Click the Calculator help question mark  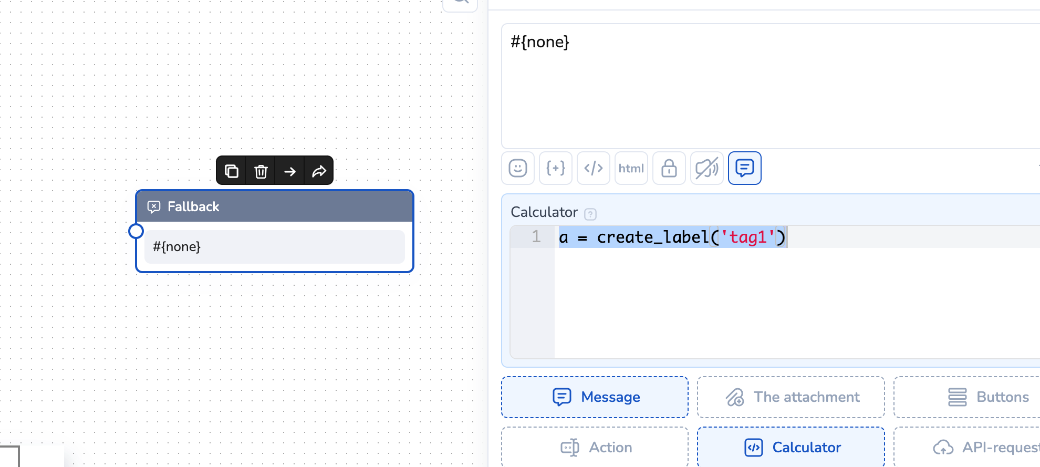coord(590,214)
